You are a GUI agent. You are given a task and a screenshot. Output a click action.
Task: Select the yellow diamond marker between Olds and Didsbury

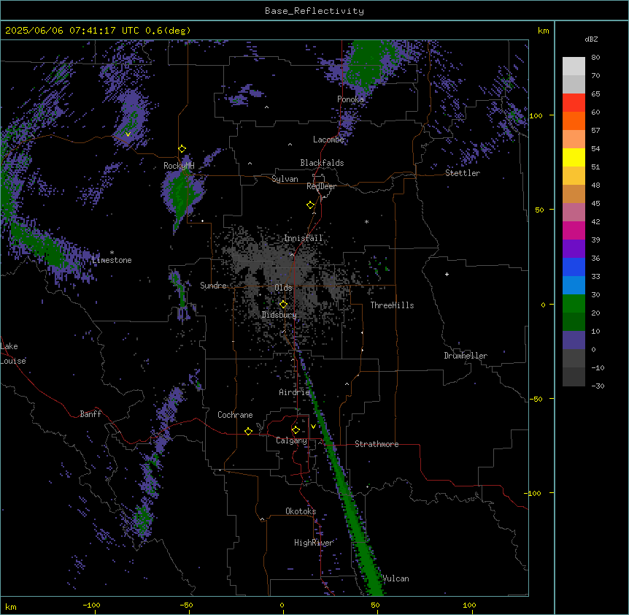click(283, 305)
